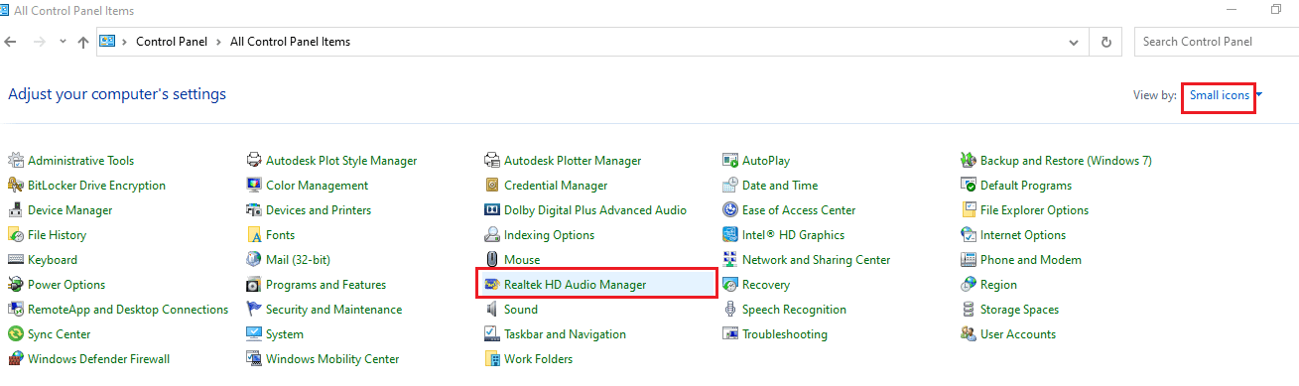
Task: Open the Keyboard settings icon
Action: (x=16, y=260)
